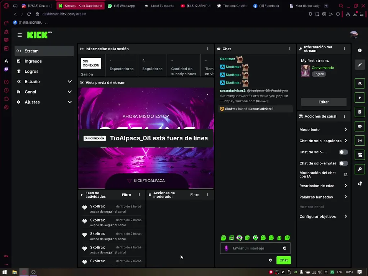The image size is (368, 276).
Task: Click the chat settings gear icon
Action: click(270, 260)
